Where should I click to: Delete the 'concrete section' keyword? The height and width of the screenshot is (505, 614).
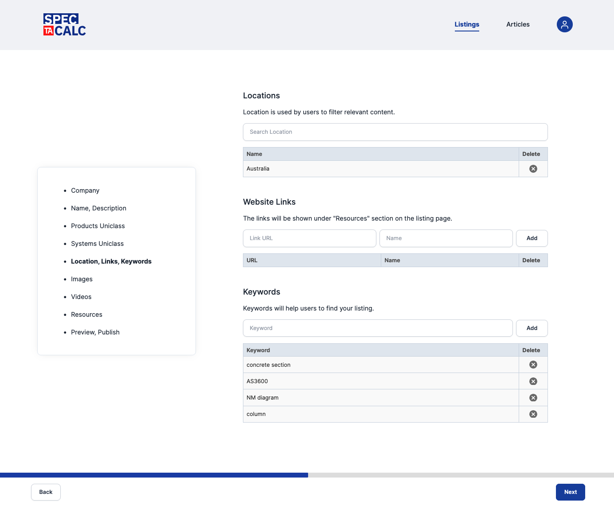[533, 365]
